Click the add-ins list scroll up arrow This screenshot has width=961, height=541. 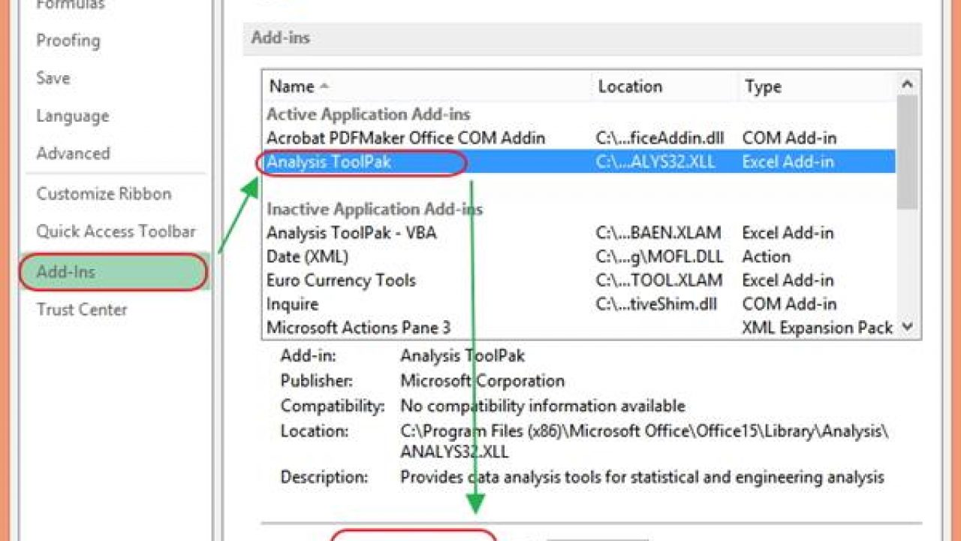tap(908, 84)
